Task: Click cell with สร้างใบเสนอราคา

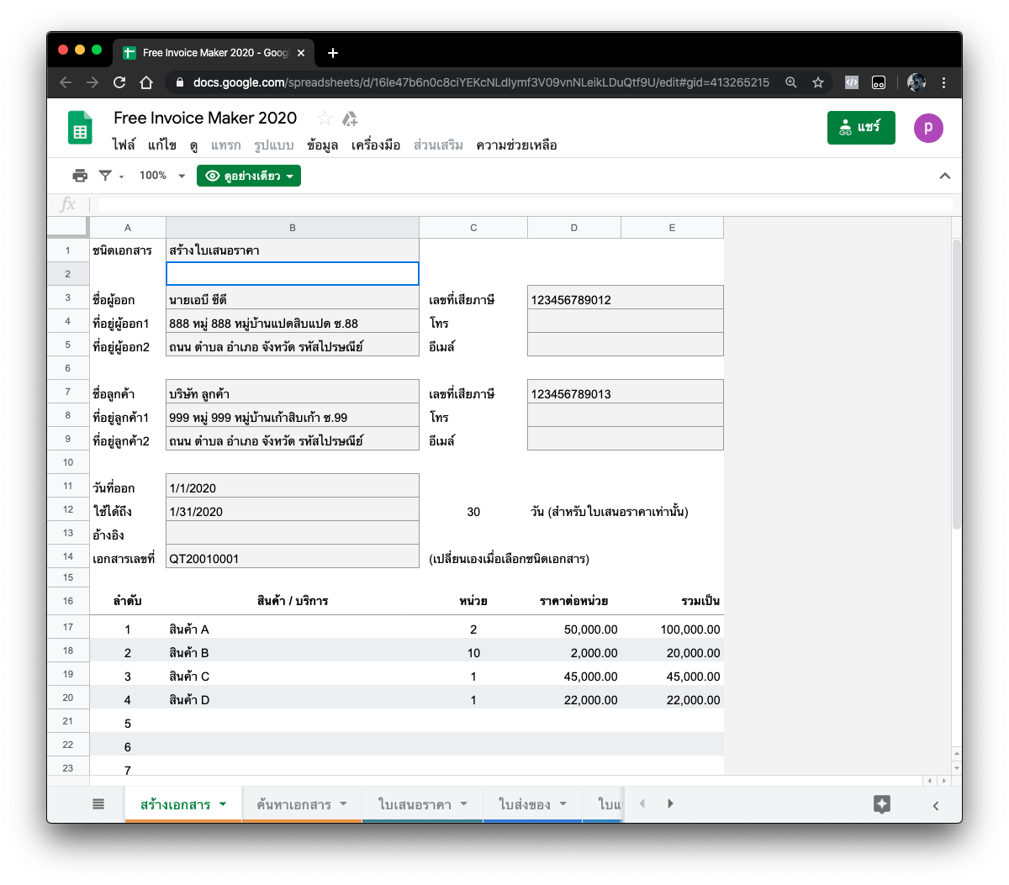Action: click(x=293, y=250)
